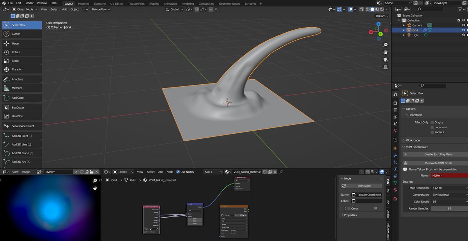Open the Color Depth dropdown
The width and height of the screenshot is (468, 241).
click(449, 202)
